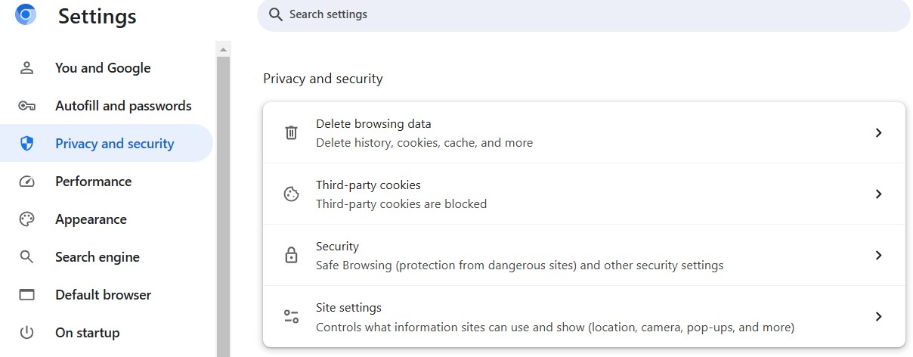This screenshot has width=913, height=357.
Task: Click the magnifier icon in search bar
Action: (276, 14)
